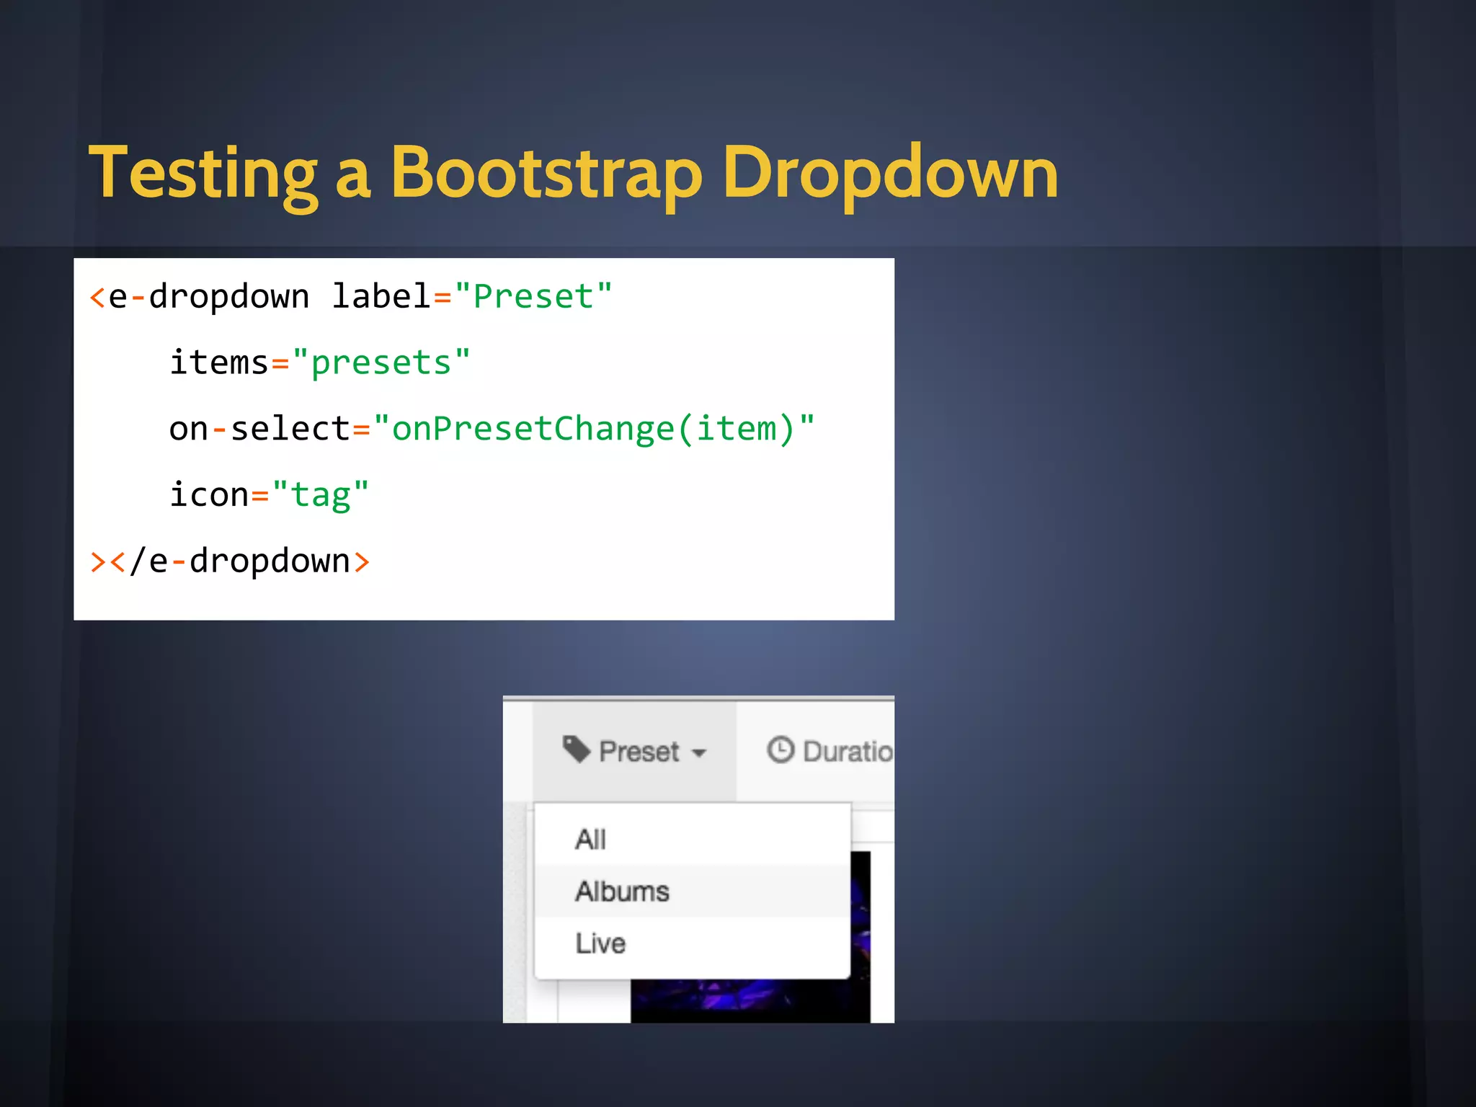Click the items="presets" code line
This screenshot has width=1476, height=1107.
319,363
